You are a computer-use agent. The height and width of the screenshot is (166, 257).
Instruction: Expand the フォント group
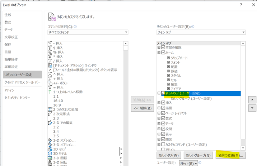pyautogui.click(x=168, y=62)
